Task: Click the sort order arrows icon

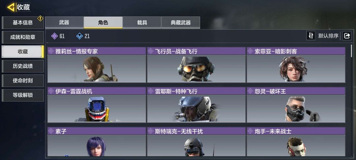Action: (311, 36)
